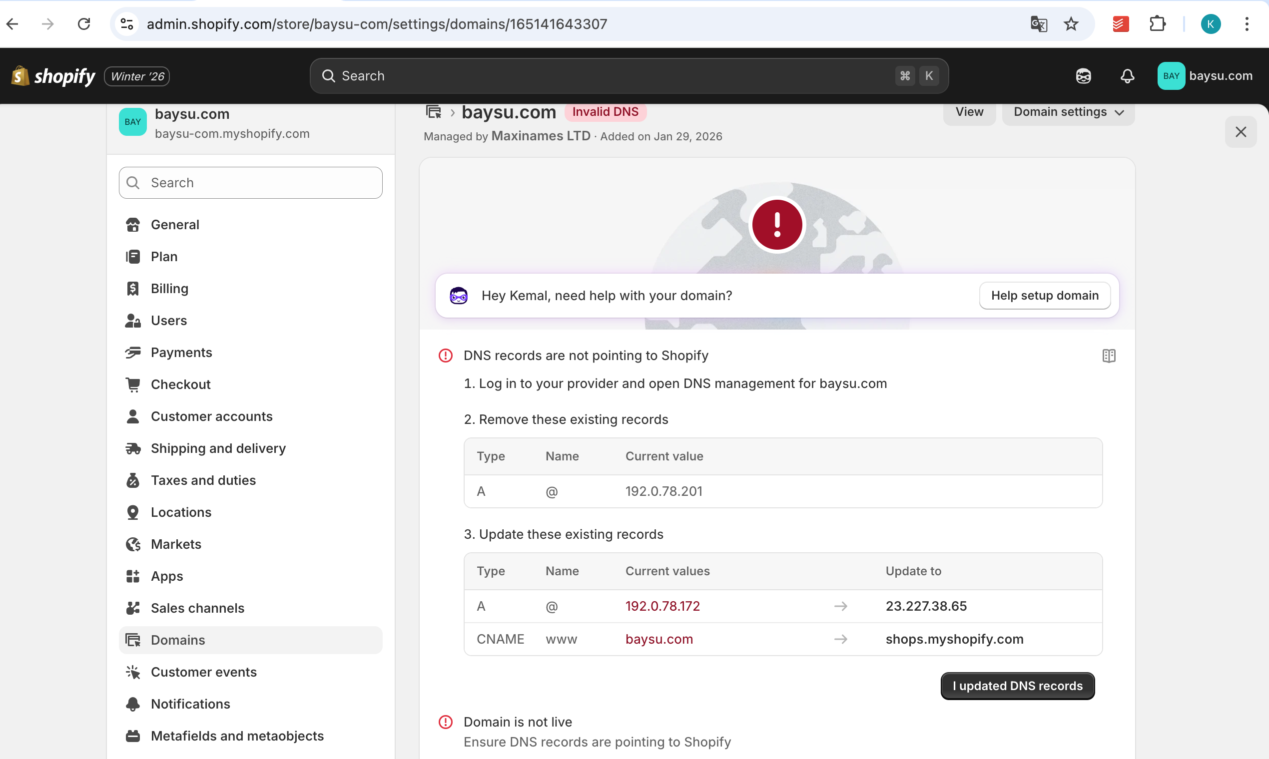Go to Payments settings
The image size is (1269, 759).
pyautogui.click(x=251, y=353)
